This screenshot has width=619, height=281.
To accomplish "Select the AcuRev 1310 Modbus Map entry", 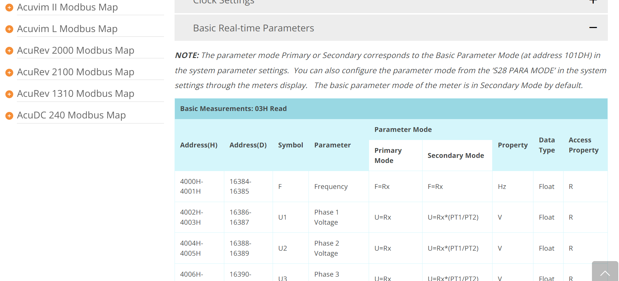I will (75, 93).
